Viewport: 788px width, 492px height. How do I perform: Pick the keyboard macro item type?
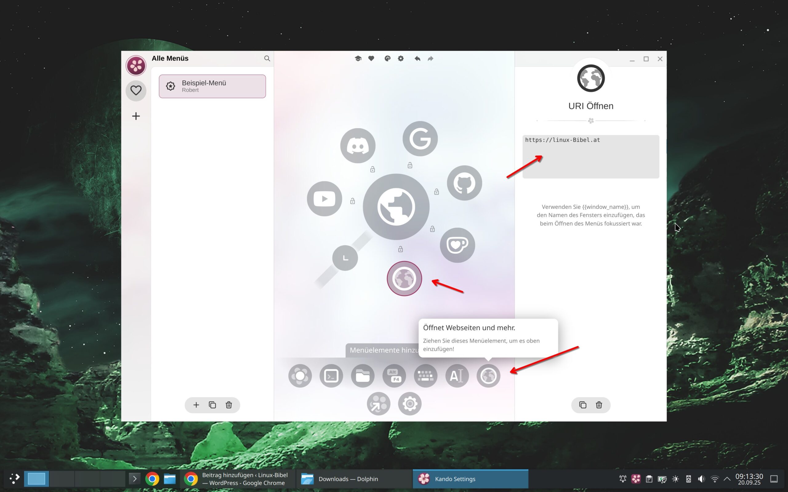[426, 376]
